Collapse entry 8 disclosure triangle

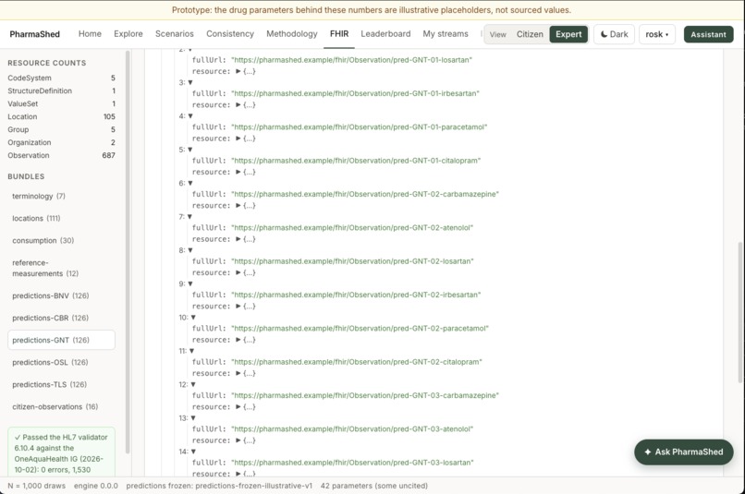190,250
